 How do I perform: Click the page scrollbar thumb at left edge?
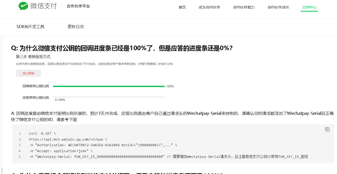click(2, 171)
